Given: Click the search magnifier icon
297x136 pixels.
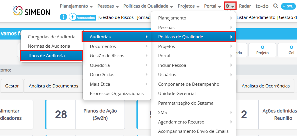Looking at the screenshot, I should [x=276, y=6].
